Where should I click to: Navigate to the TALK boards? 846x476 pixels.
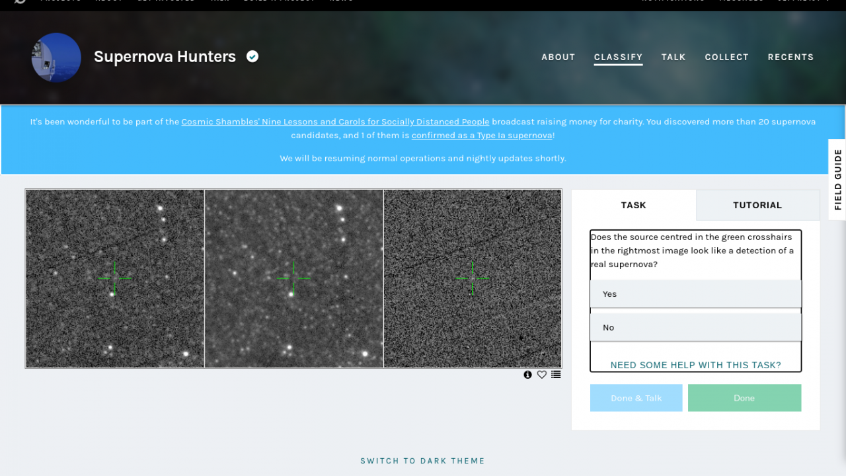coord(673,58)
